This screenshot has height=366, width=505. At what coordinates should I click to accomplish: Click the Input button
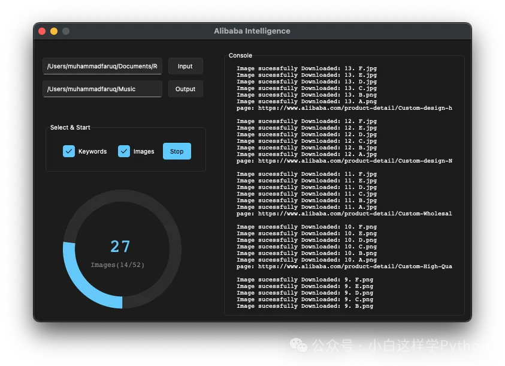(185, 66)
